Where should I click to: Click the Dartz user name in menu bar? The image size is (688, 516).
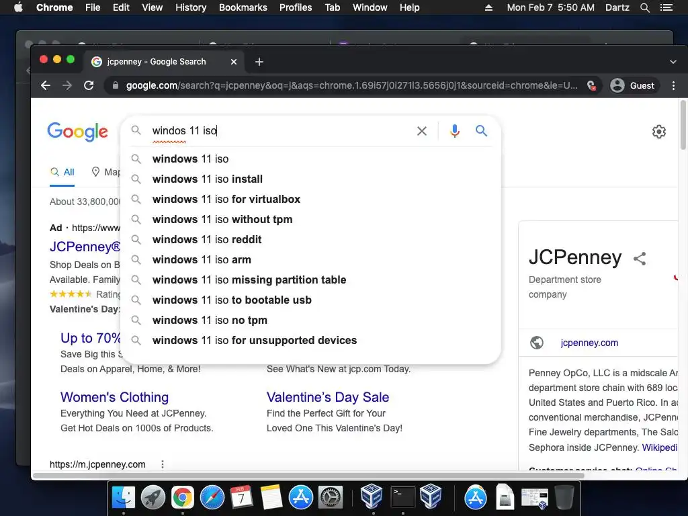[617, 7]
